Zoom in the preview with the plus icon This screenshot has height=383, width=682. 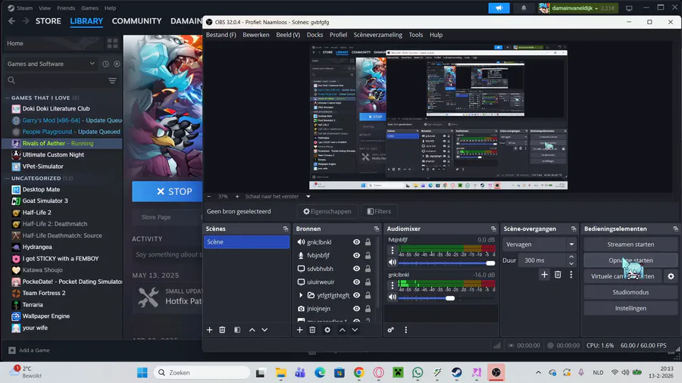[x=237, y=196]
